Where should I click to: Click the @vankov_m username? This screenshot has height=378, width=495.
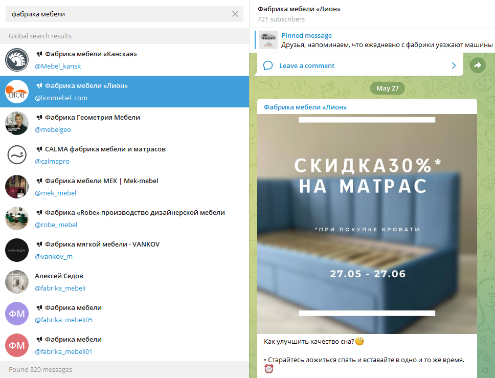pos(54,257)
